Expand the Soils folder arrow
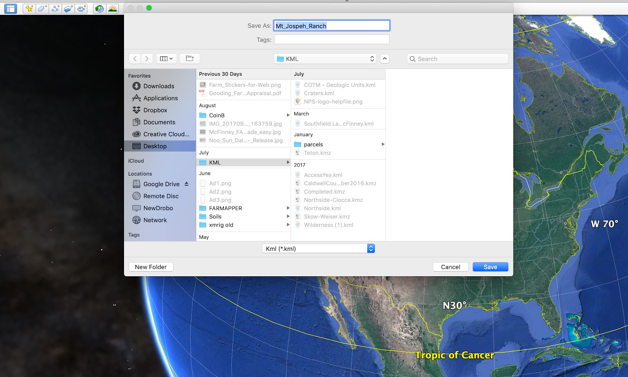This screenshot has height=377, width=628. [x=288, y=217]
